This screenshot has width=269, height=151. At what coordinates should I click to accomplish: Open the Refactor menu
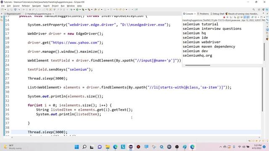(26, 6)
